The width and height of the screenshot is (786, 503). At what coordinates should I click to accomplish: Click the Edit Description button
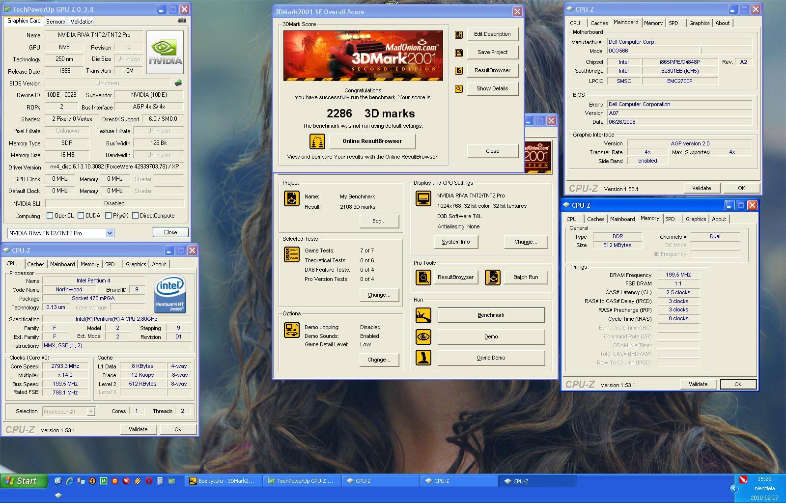(x=492, y=34)
